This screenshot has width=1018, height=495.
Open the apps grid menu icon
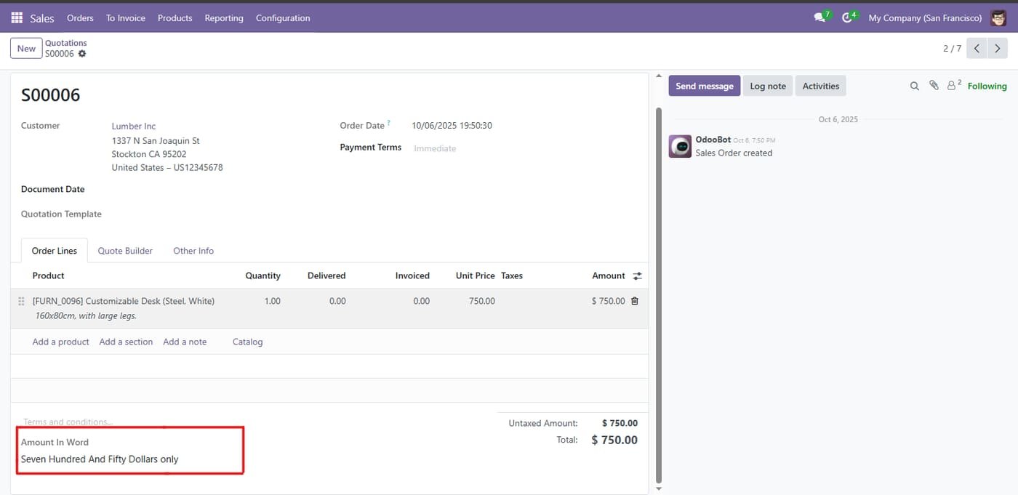[x=17, y=17]
